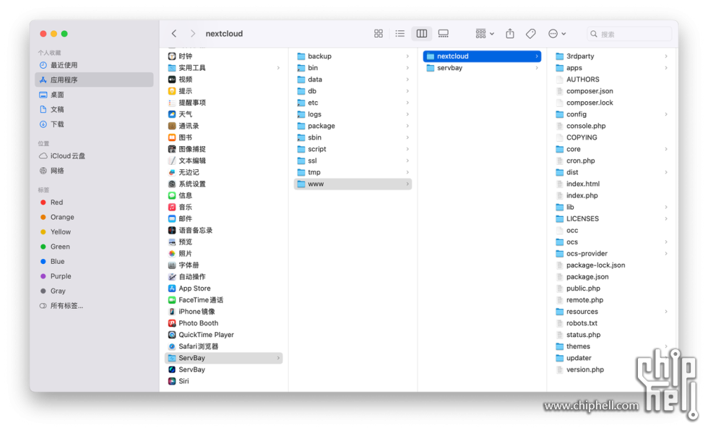Select the COPYING file

[611, 137]
